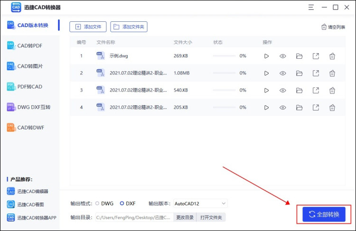Click 文件名称 column header
This screenshot has height=231, width=356.
pos(106,42)
